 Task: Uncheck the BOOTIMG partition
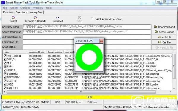point(5,74)
